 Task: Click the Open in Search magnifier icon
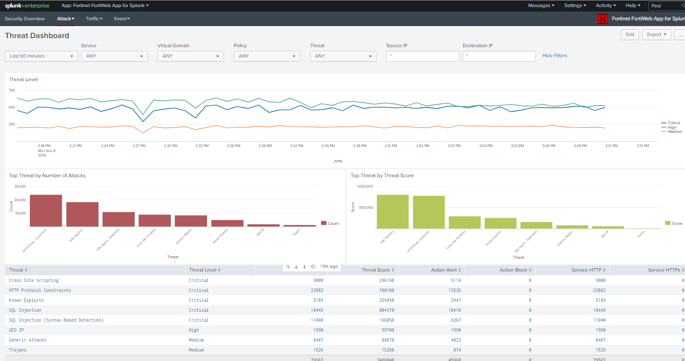click(x=288, y=267)
